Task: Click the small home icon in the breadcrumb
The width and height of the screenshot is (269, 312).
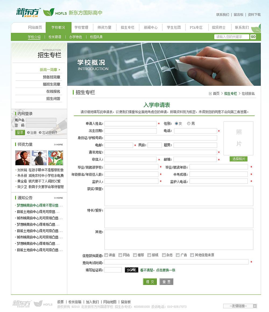Action: [x=210, y=93]
